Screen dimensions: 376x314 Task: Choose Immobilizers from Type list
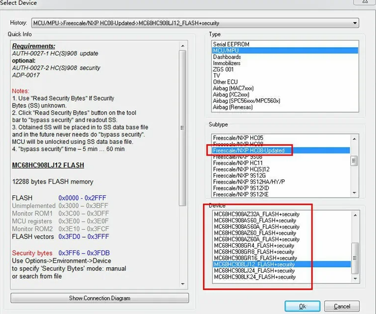click(x=227, y=63)
